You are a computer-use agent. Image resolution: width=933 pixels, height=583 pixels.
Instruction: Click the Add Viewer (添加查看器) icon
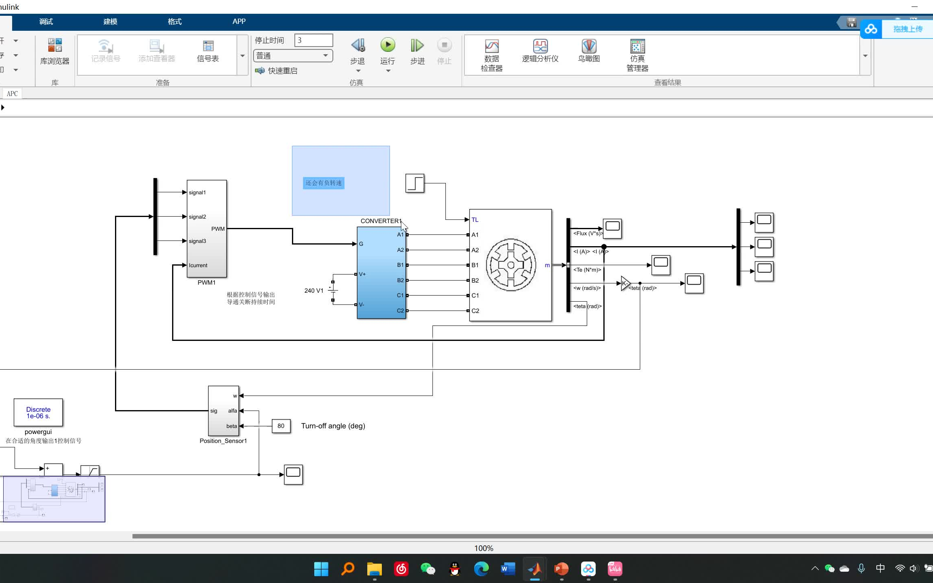tap(157, 51)
